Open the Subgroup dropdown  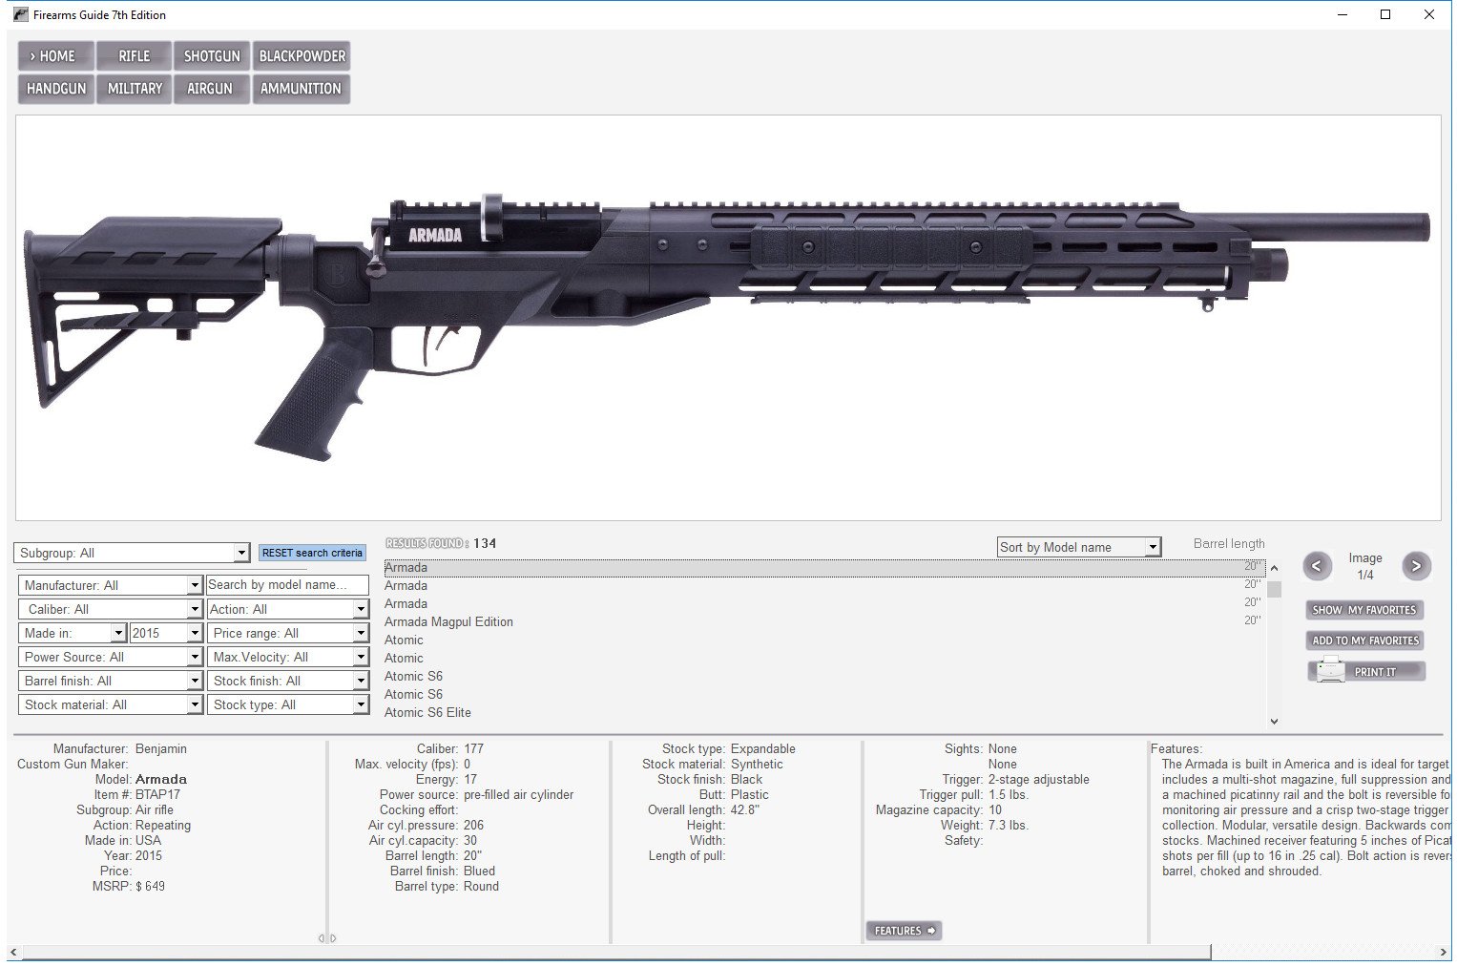pos(132,554)
